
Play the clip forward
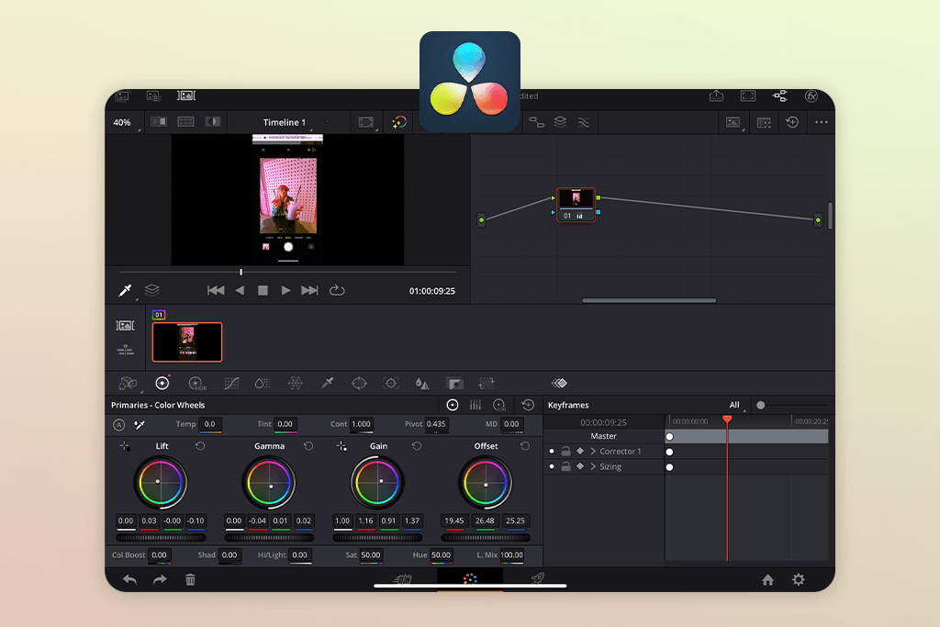pos(286,290)
